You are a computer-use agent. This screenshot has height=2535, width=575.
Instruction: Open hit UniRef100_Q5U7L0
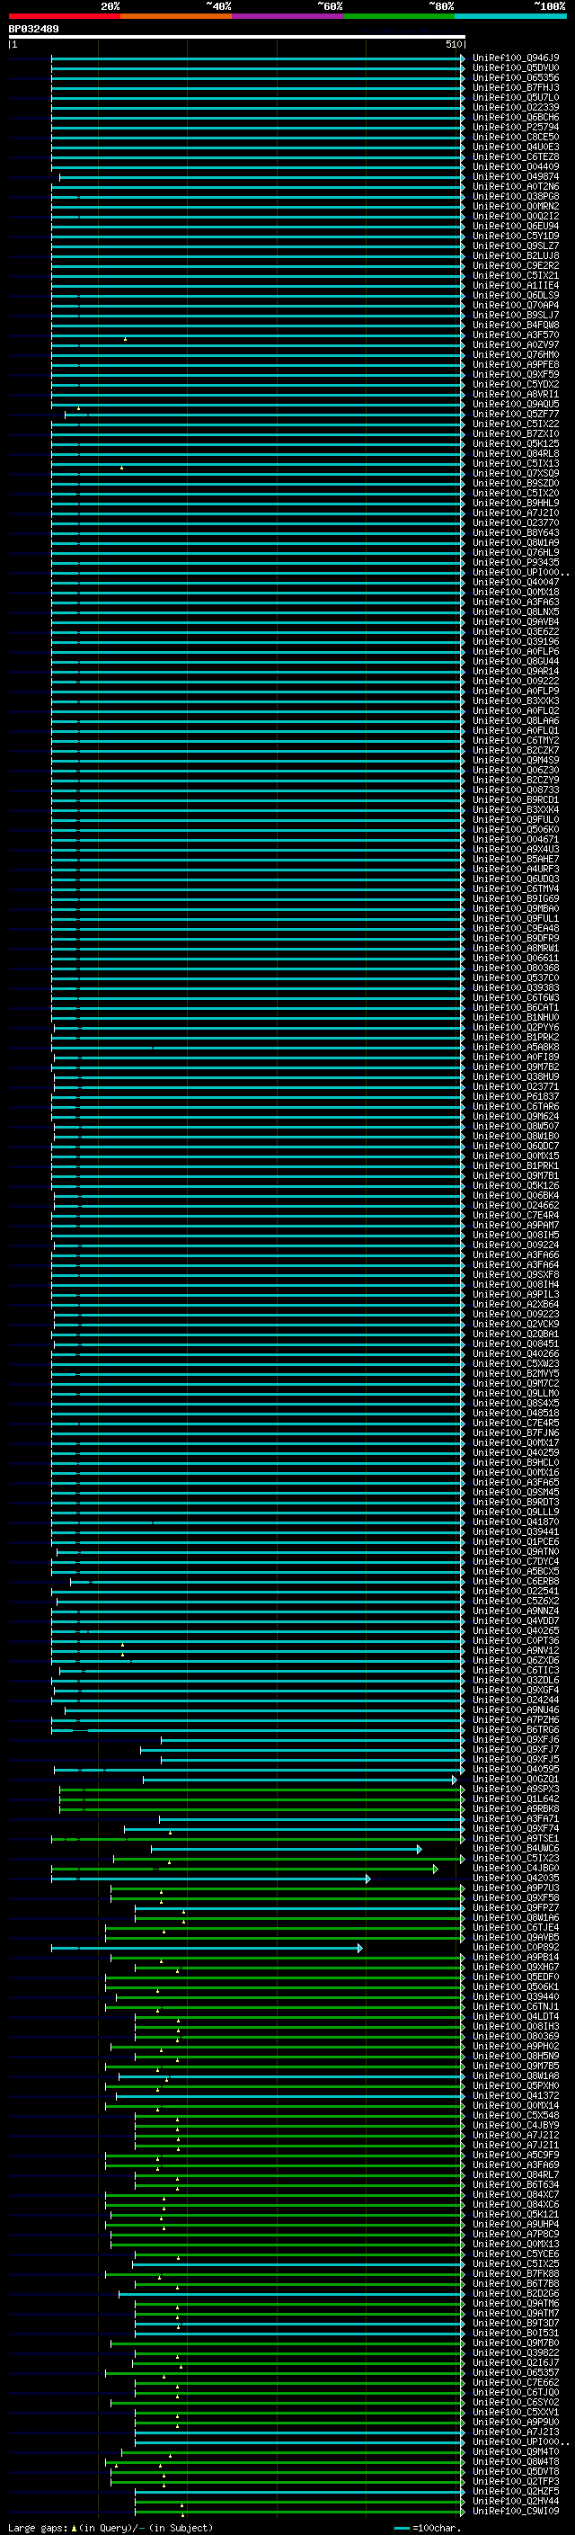click(516, 97)
